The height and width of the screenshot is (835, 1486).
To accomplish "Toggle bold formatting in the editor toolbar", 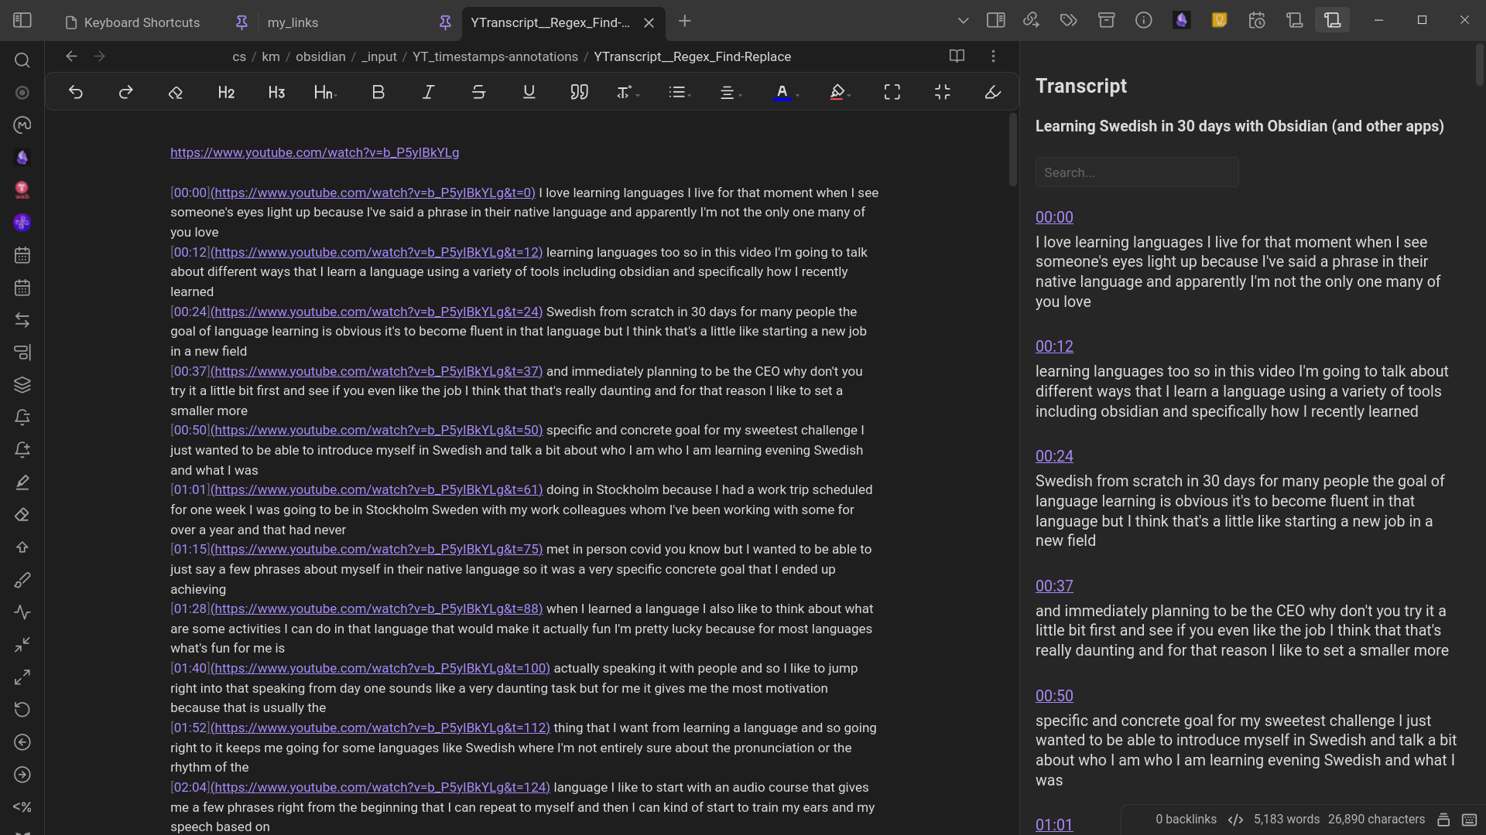I will click(x=378, y=92).
